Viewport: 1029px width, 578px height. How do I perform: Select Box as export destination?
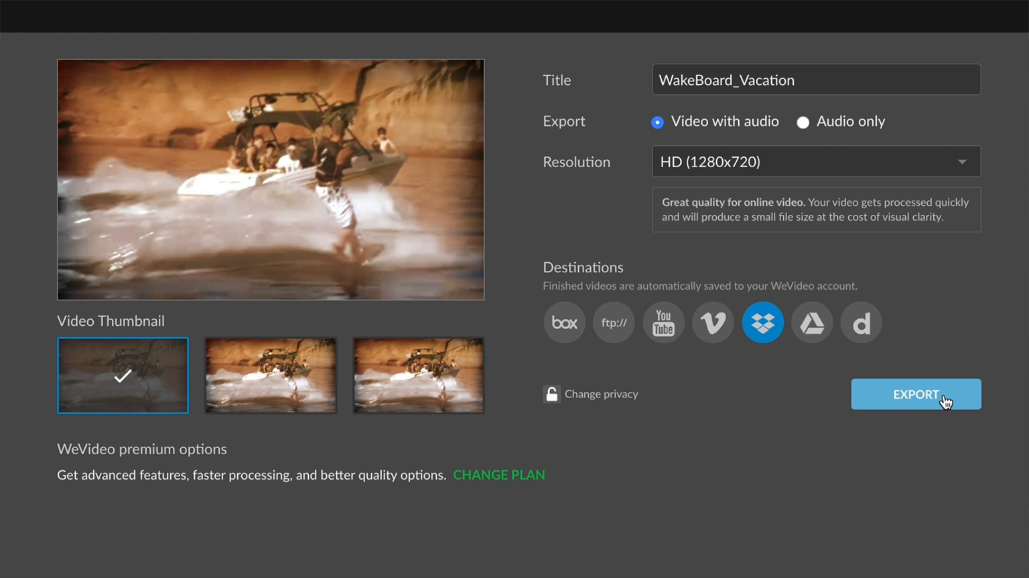564,322
